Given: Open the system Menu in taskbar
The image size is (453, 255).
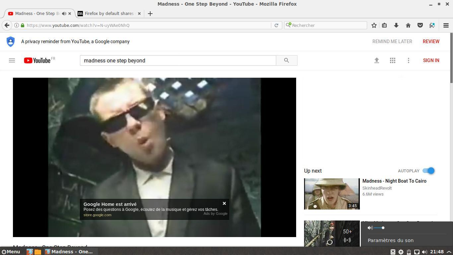Looking at the screenshot, I should (x=10, y=252).
